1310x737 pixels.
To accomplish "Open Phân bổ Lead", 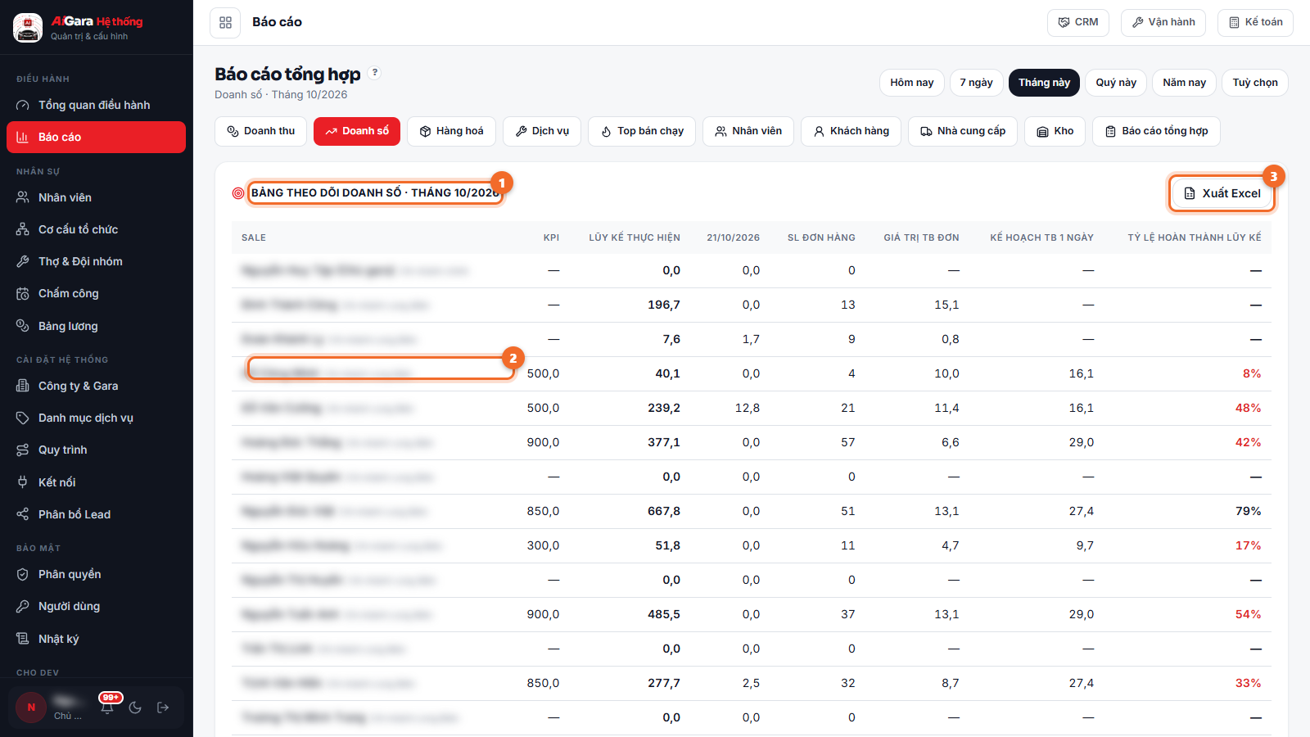I will click(96, 514).
